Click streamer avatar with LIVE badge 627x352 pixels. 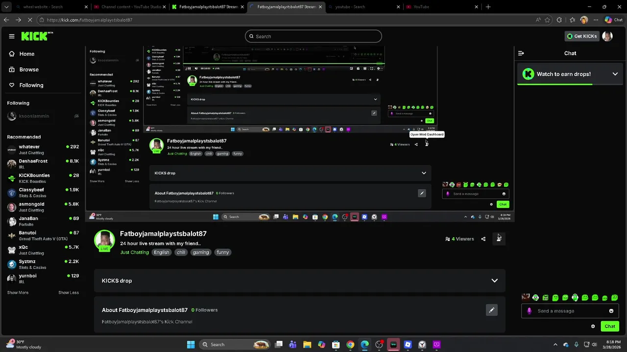[104, 241]
